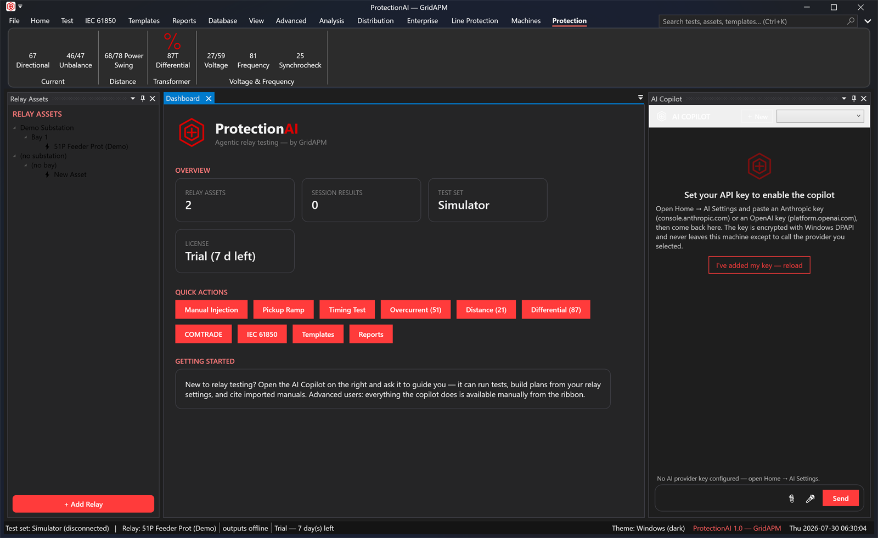Screen dimensions: 878x538
Task: Click the Send button in AI Copilot
Action: tap(841, 499)
